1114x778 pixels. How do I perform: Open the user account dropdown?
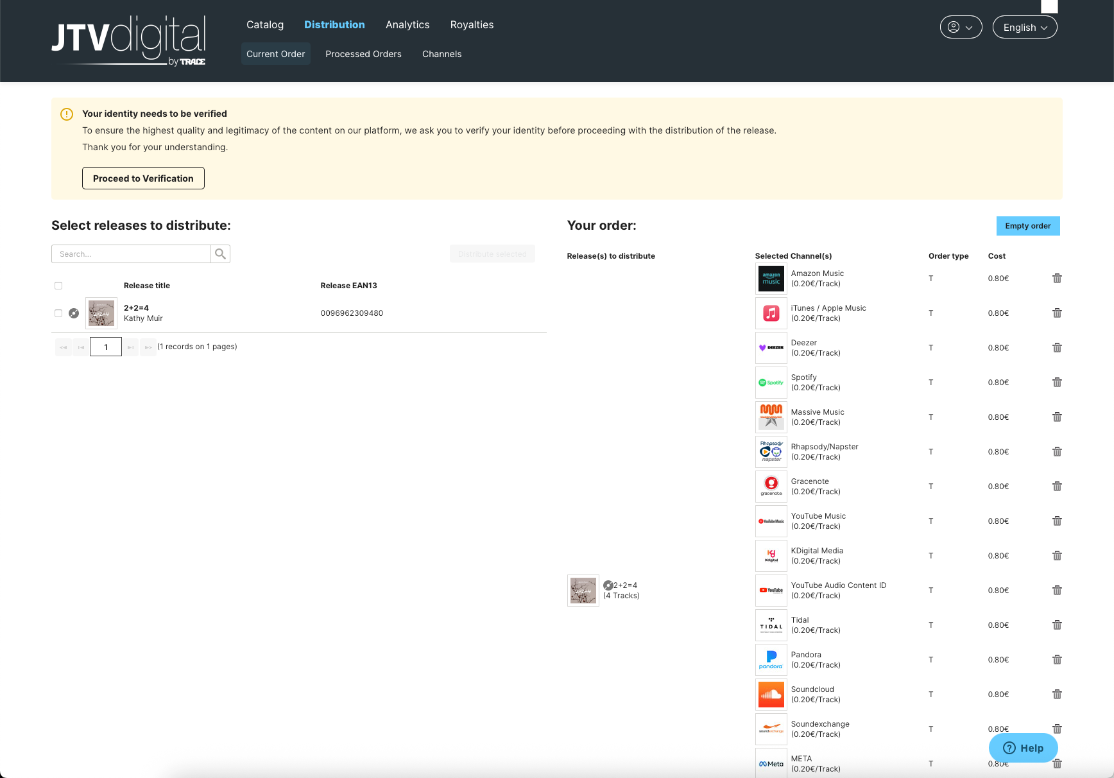pyautogui.click(x=961, y=27)
